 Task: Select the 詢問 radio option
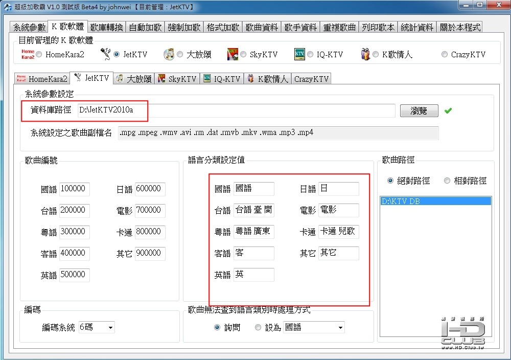pos(217,327)
